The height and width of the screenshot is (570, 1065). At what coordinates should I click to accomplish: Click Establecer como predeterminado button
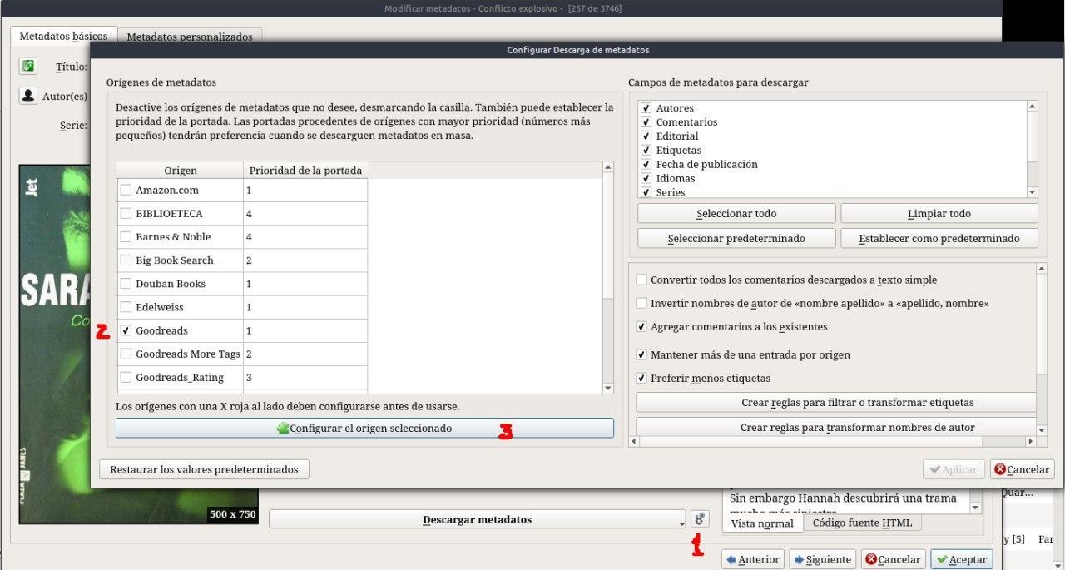coord(939,239)
